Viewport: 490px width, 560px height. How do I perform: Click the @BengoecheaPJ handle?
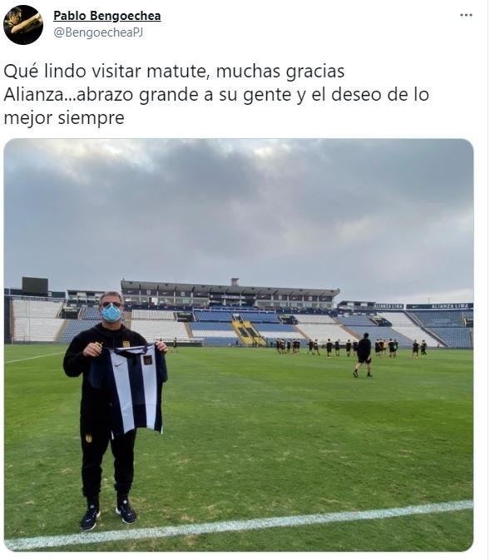(x=98, y=32)
